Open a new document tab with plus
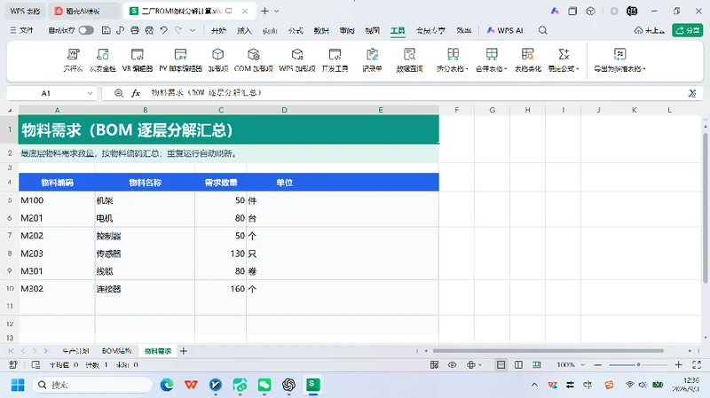710x398 pixels. tap(264, 11)
